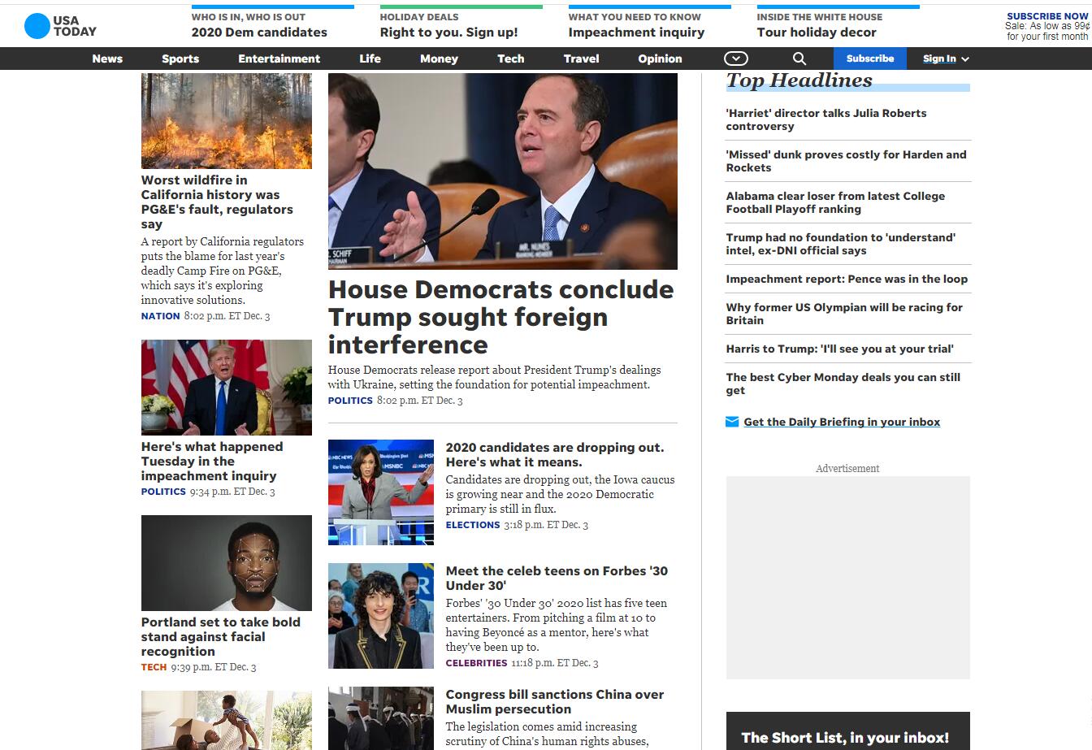The image size is (1092, 750).
Task: Click the blue Subscribe button
Action: [x=869, y=59]
